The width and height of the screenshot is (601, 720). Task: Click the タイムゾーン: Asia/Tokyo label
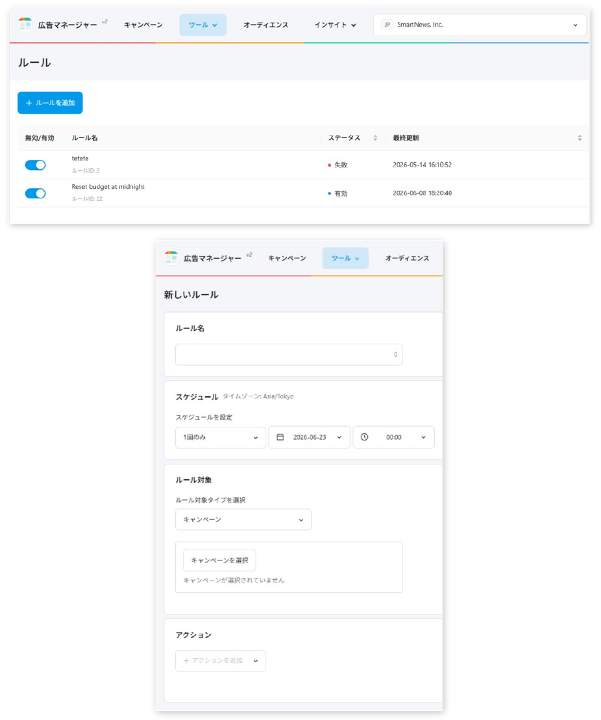[258, 396]
